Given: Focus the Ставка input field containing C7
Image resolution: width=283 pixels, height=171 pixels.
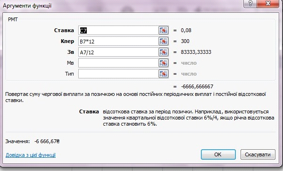Looking at the screenshot, I should pyautogui.click(x=118, y=30).
